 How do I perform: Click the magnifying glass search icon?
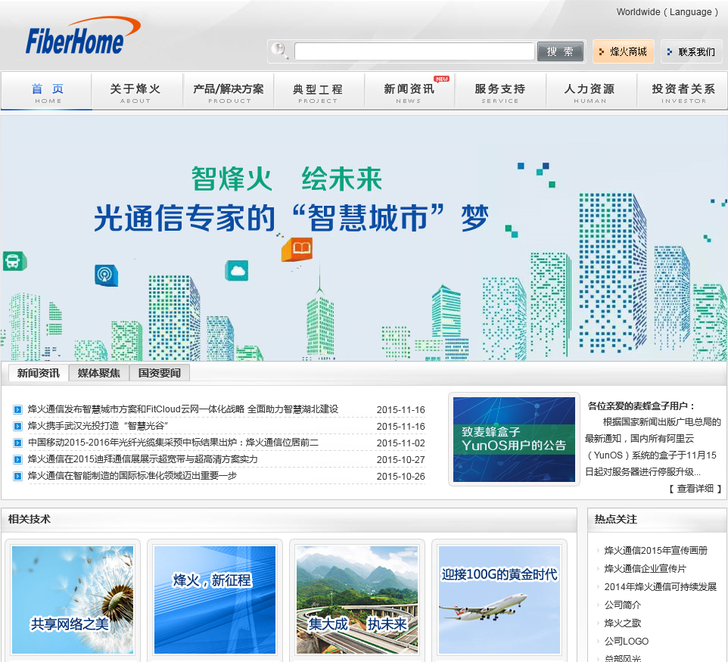280,51
